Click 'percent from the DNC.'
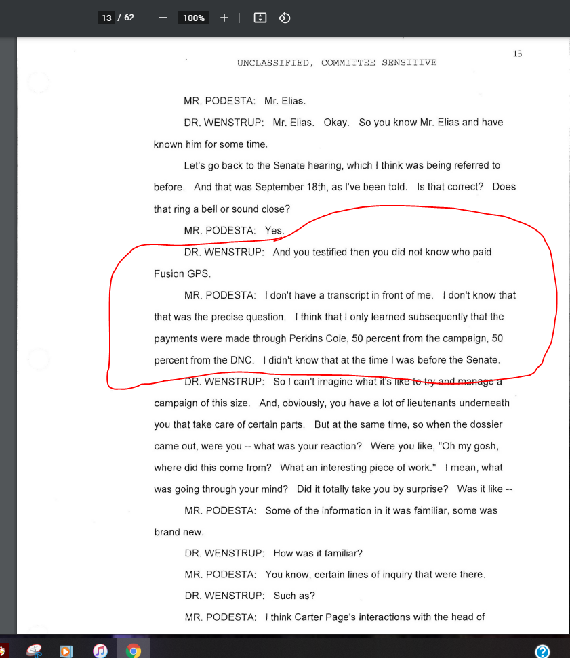Image resolution: width=570 pixels, height=658 pixels. tap(204, 360)
